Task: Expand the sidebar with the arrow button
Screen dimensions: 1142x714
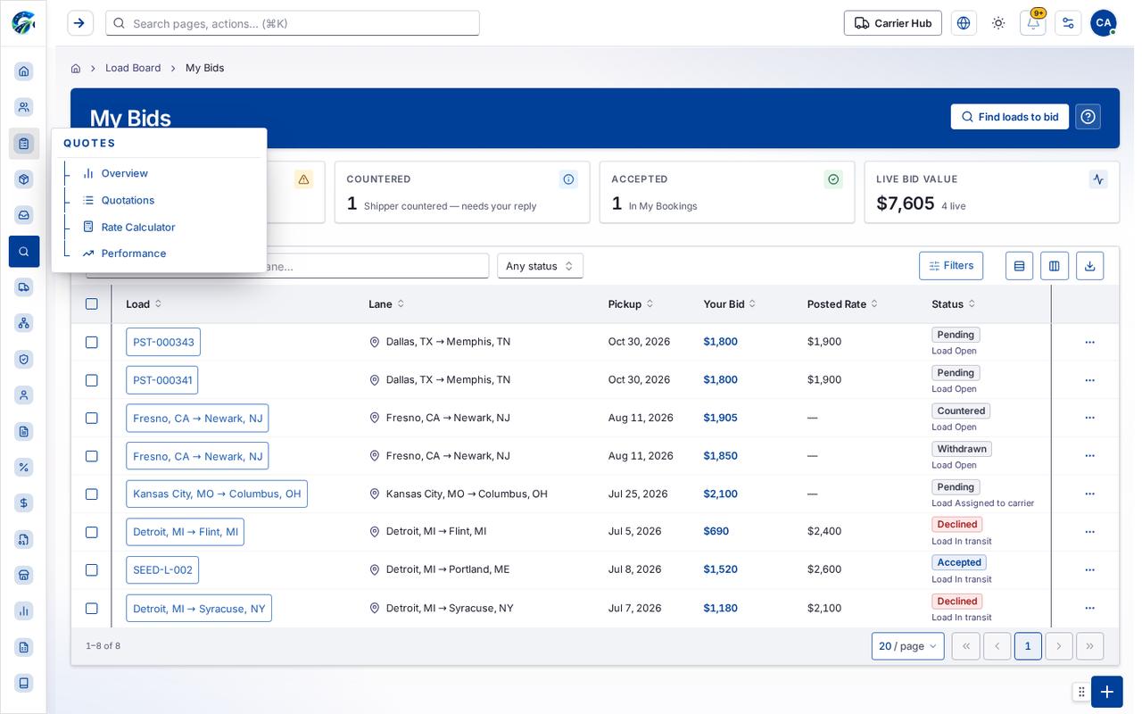Action: (79, 23)
